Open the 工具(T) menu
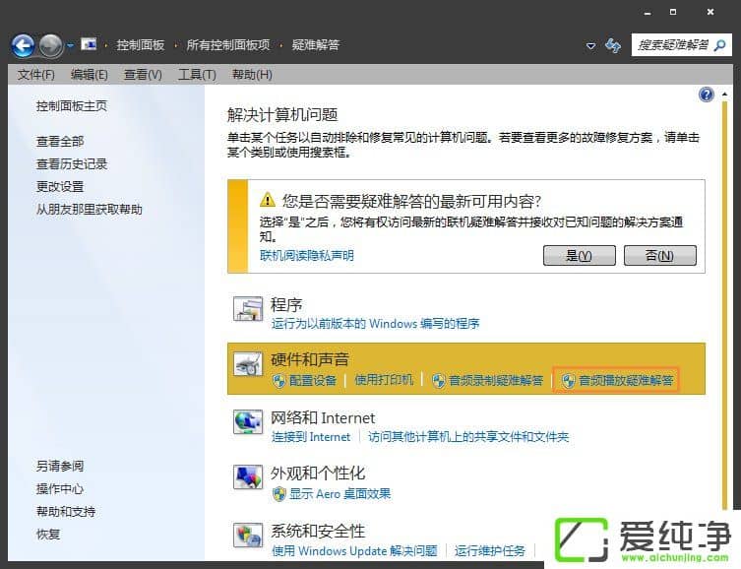 tap(197, 75)
